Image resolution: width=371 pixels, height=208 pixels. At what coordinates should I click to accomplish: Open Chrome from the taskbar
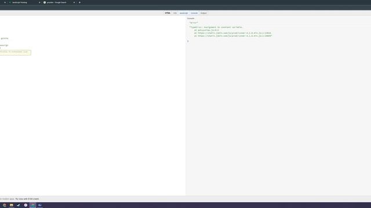pyautogui.click(x=5, y=205)
